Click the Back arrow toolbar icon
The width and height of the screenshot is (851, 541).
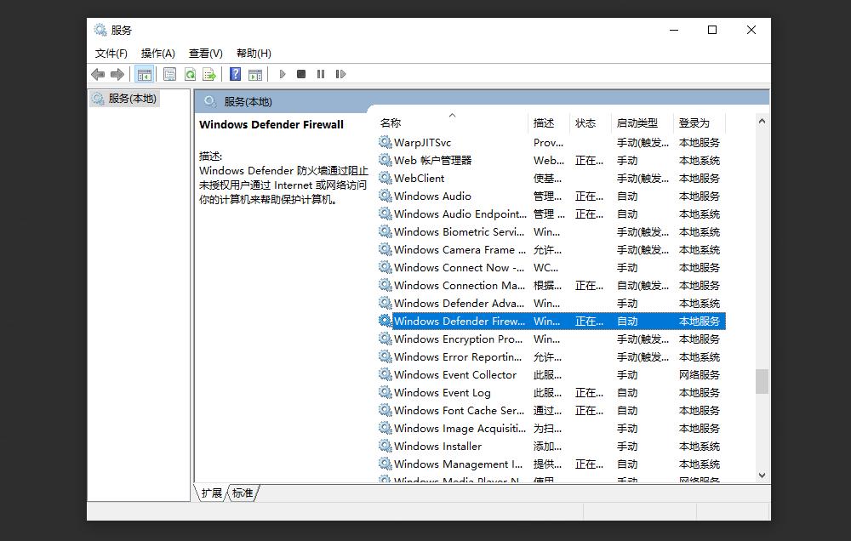pos(98,74)
